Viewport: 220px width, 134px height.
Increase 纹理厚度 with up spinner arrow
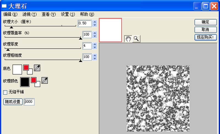pos(95,44)
